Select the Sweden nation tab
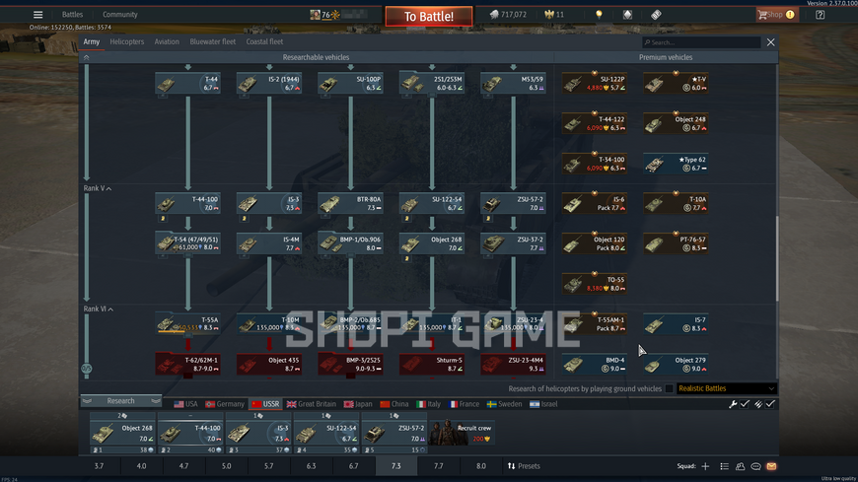The image size is (858, 482). tap(505, 404)
